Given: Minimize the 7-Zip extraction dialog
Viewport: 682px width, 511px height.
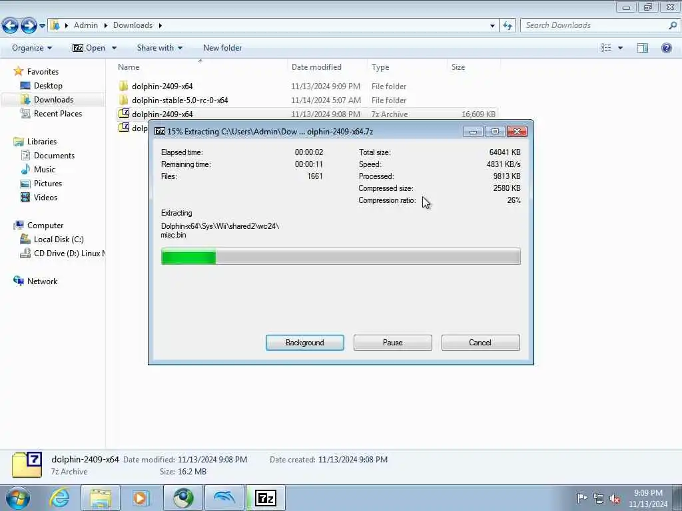Looking at the screenshot, I should click(473, 131).
